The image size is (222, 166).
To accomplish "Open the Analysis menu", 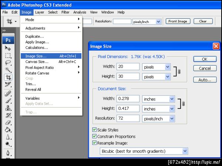I will tap(80, 12).
